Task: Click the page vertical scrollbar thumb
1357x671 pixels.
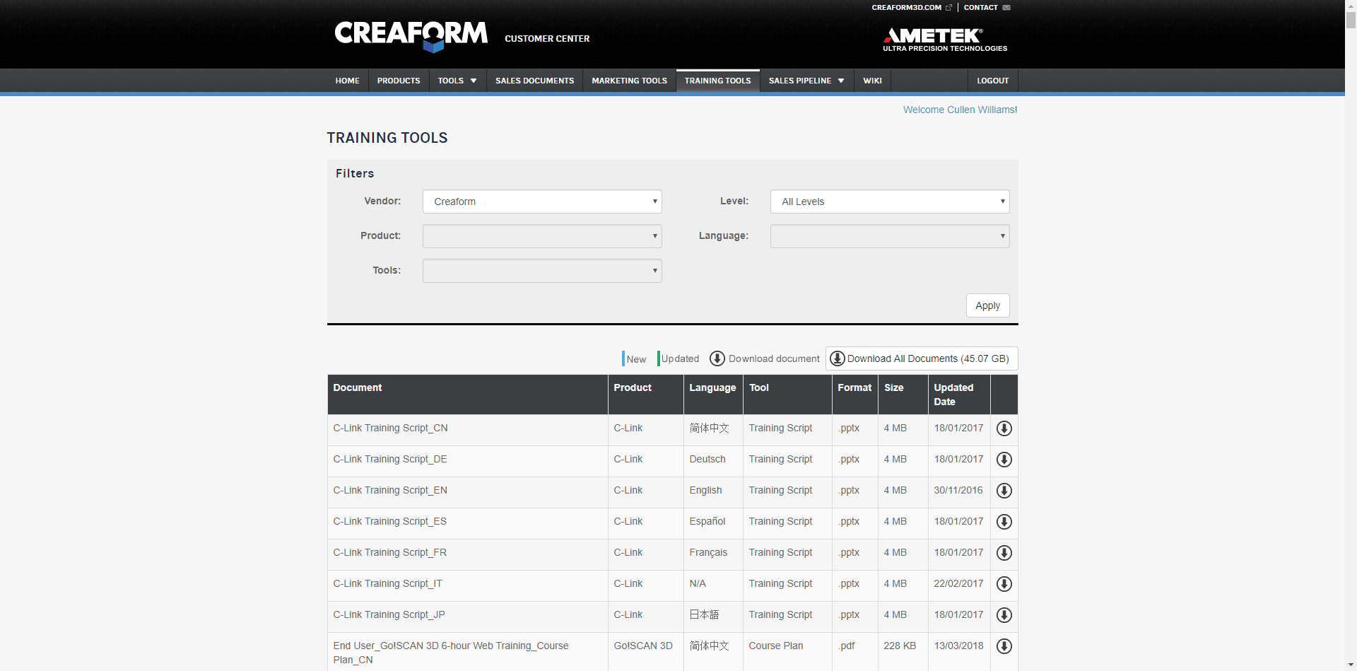Action: click(1351, 18)
